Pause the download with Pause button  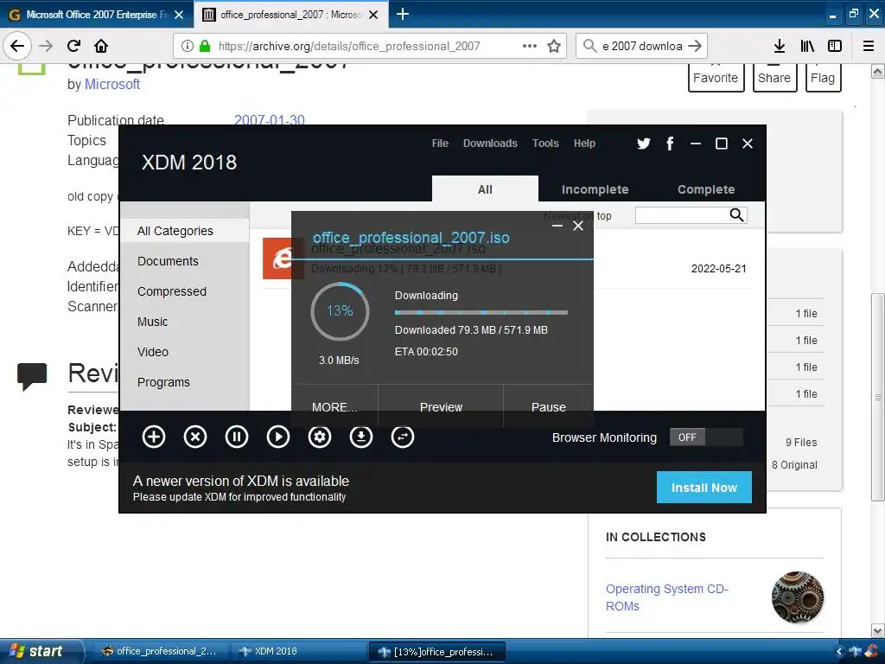[x=548, y=405]
